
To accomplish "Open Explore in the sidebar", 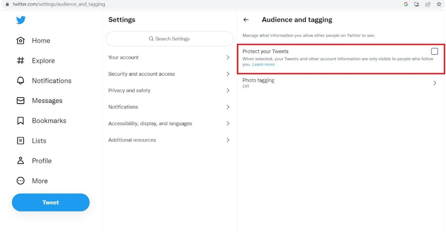I will click(x=43, y=61).
